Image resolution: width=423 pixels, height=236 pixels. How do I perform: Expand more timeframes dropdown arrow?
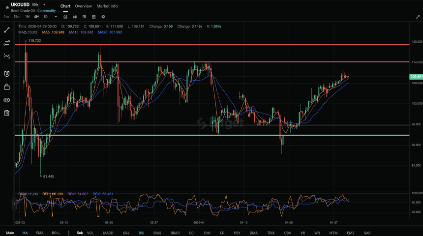(x=56, y=17)
